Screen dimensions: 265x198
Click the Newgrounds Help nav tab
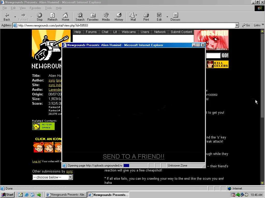coord(78,32)
